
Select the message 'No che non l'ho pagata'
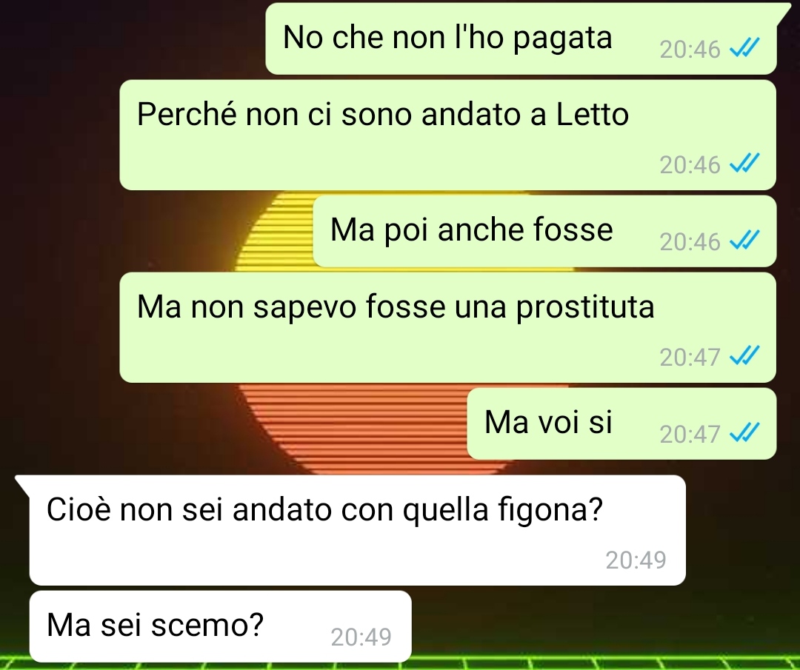coord(521,38)
